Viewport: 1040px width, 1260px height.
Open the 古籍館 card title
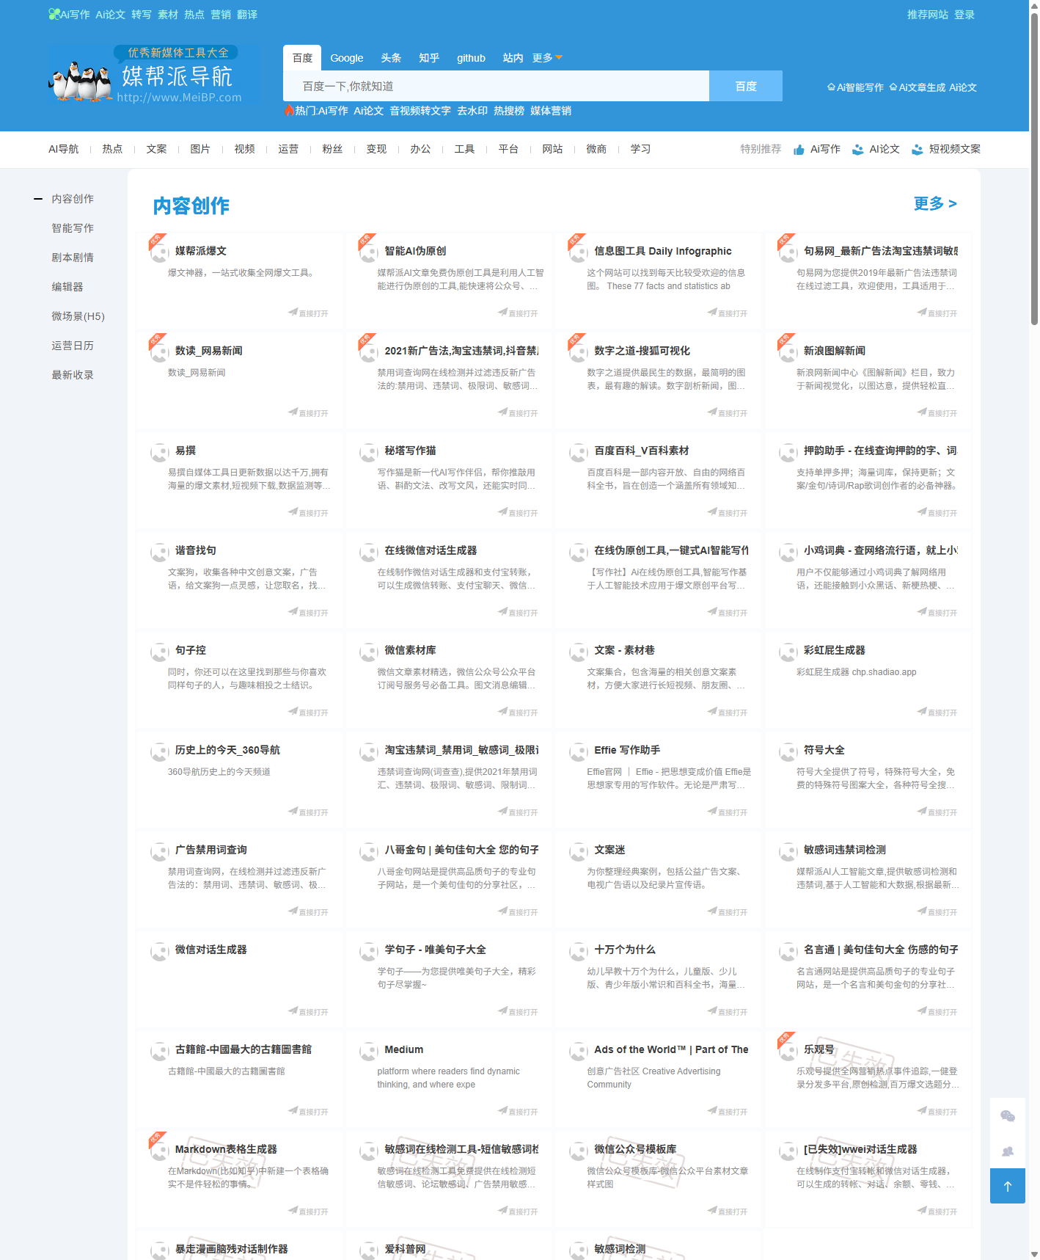click(x=243, y=1049)
